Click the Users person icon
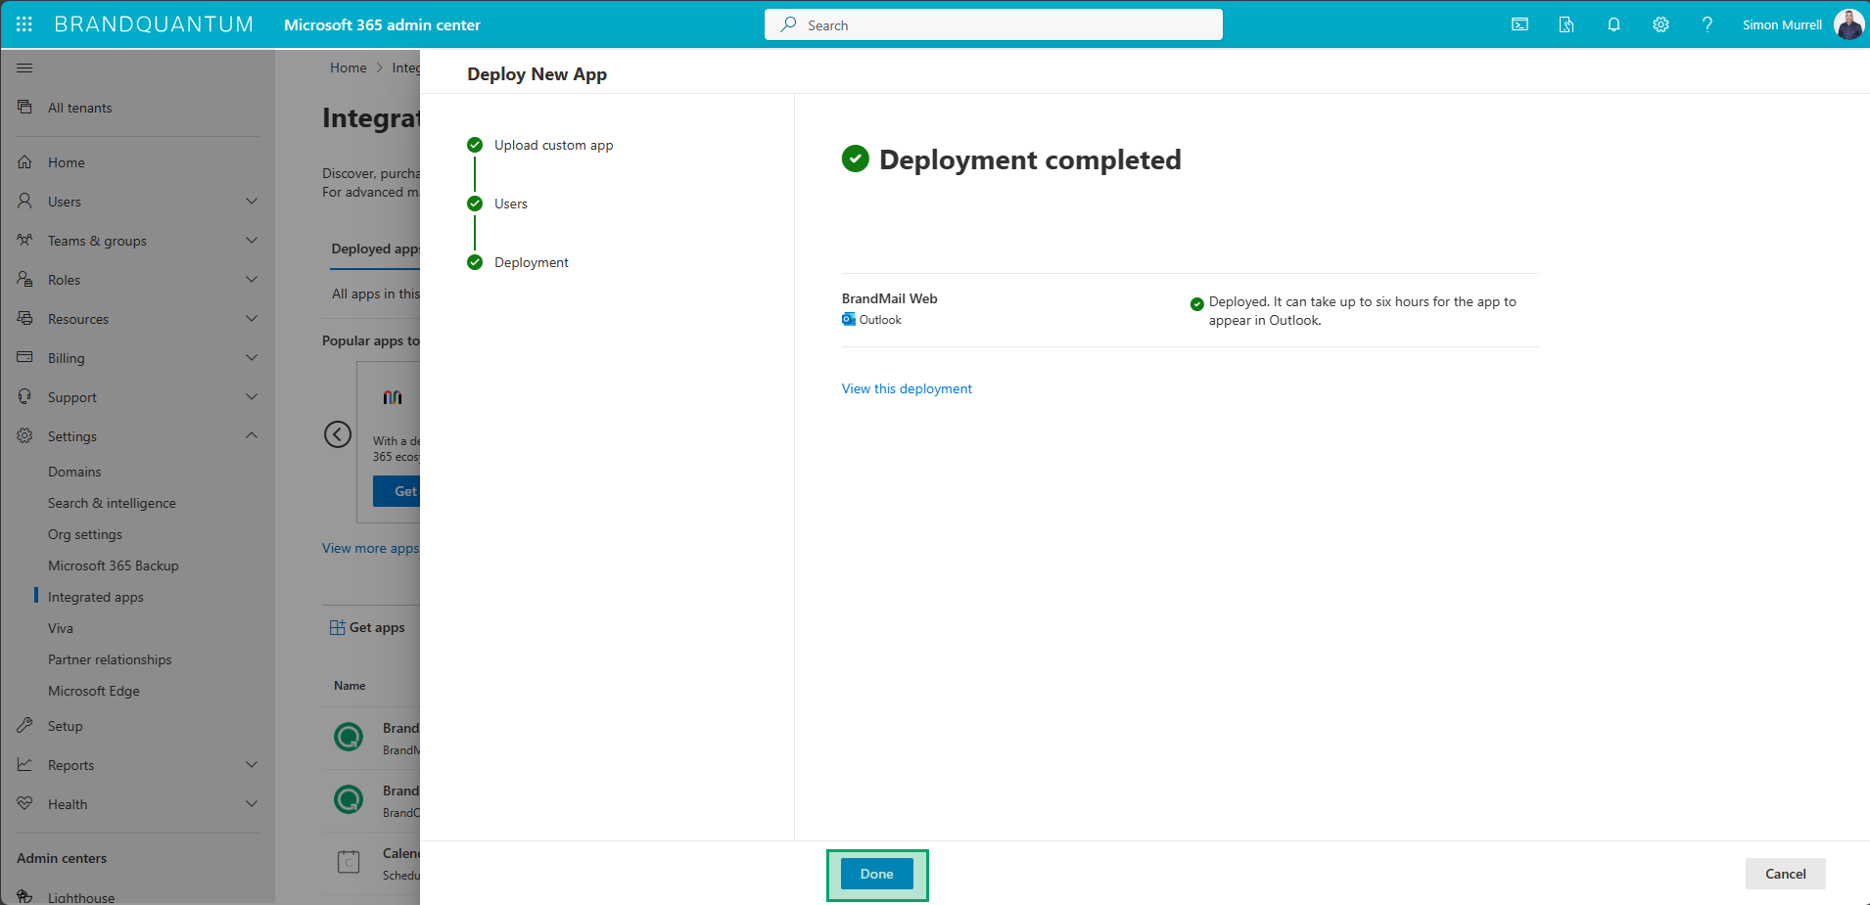Screen dimensions: 1870x905 (24, 201)
